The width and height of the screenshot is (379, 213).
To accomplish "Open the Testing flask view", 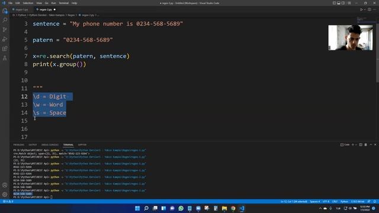I will click(5, 58).
